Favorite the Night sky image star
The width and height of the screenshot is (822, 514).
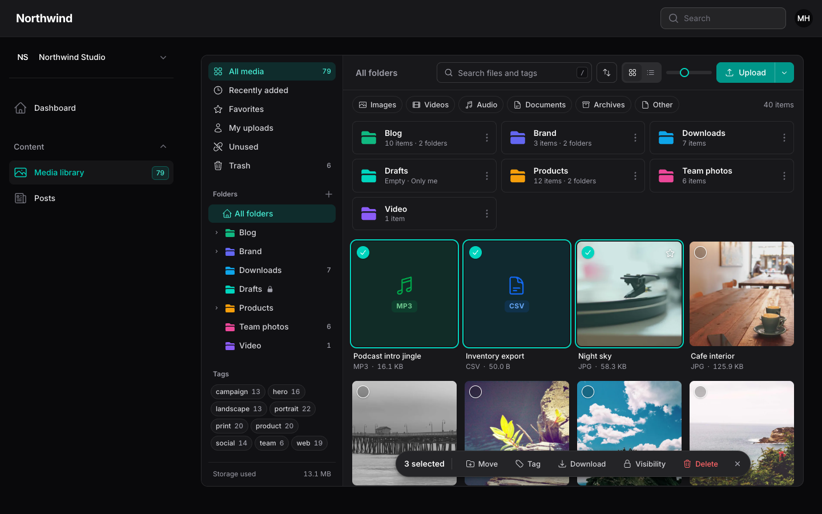(670, 253)
